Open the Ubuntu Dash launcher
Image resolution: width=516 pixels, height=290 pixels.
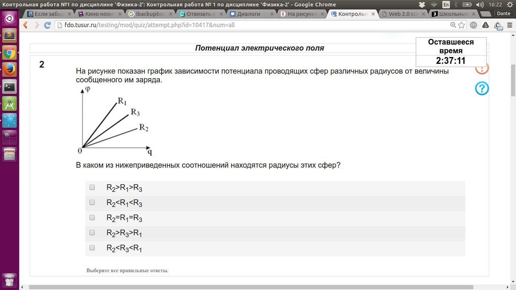pos(9,18)
